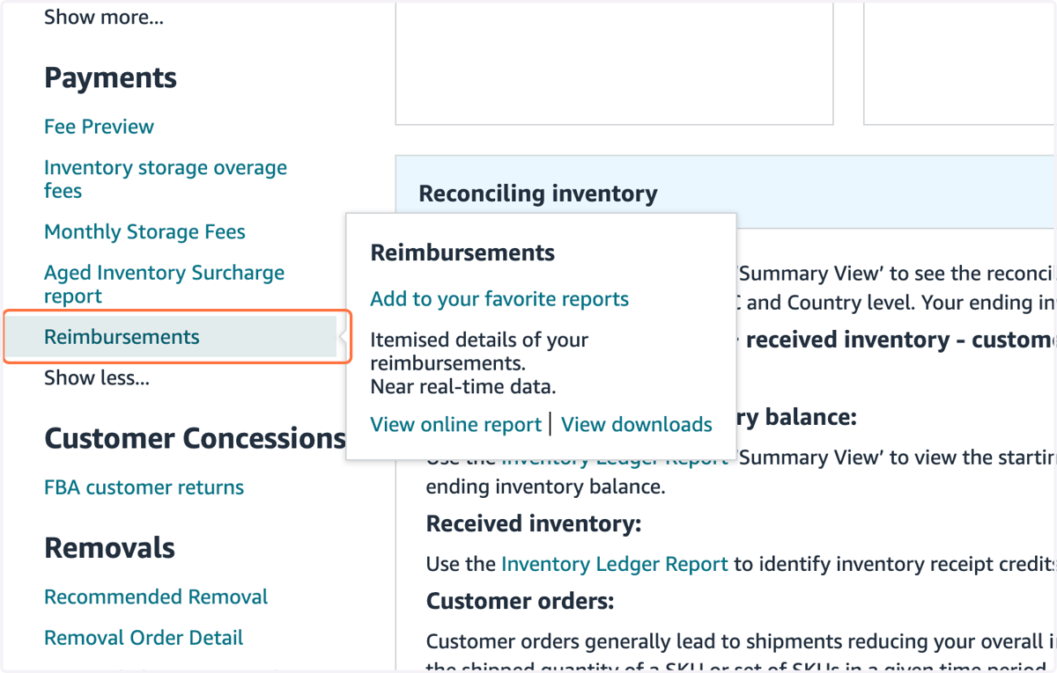Screen dimensions: 1057x673
Task: Add Reimbursements to your favorite reports
Action: pos(499,299)
